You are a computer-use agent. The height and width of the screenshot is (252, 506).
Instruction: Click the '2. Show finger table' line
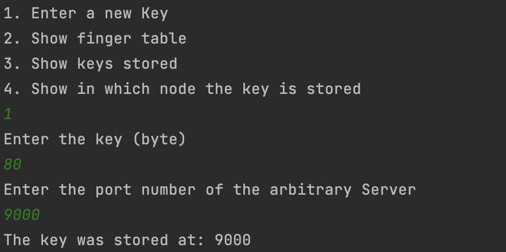(95, 39)
